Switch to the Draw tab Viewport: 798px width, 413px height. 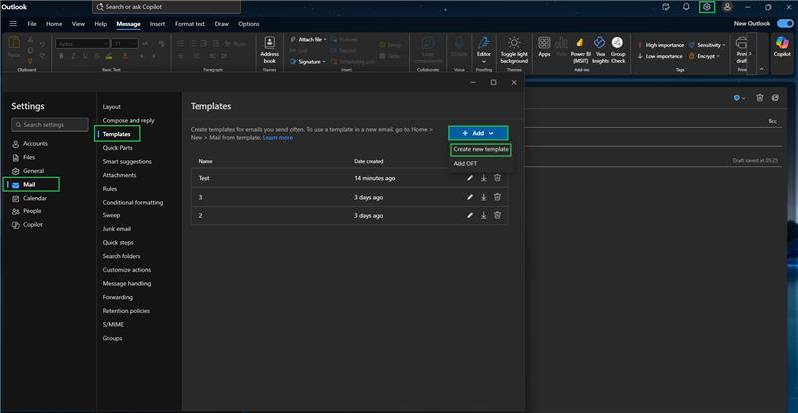click(221, 24)
